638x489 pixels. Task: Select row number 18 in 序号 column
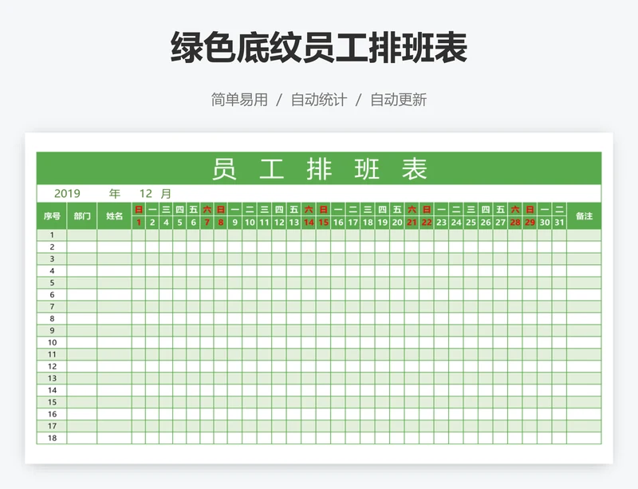[x=52, y=438]
